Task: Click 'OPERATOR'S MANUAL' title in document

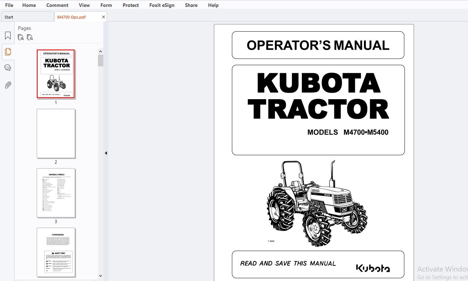Action: [318, 45]
